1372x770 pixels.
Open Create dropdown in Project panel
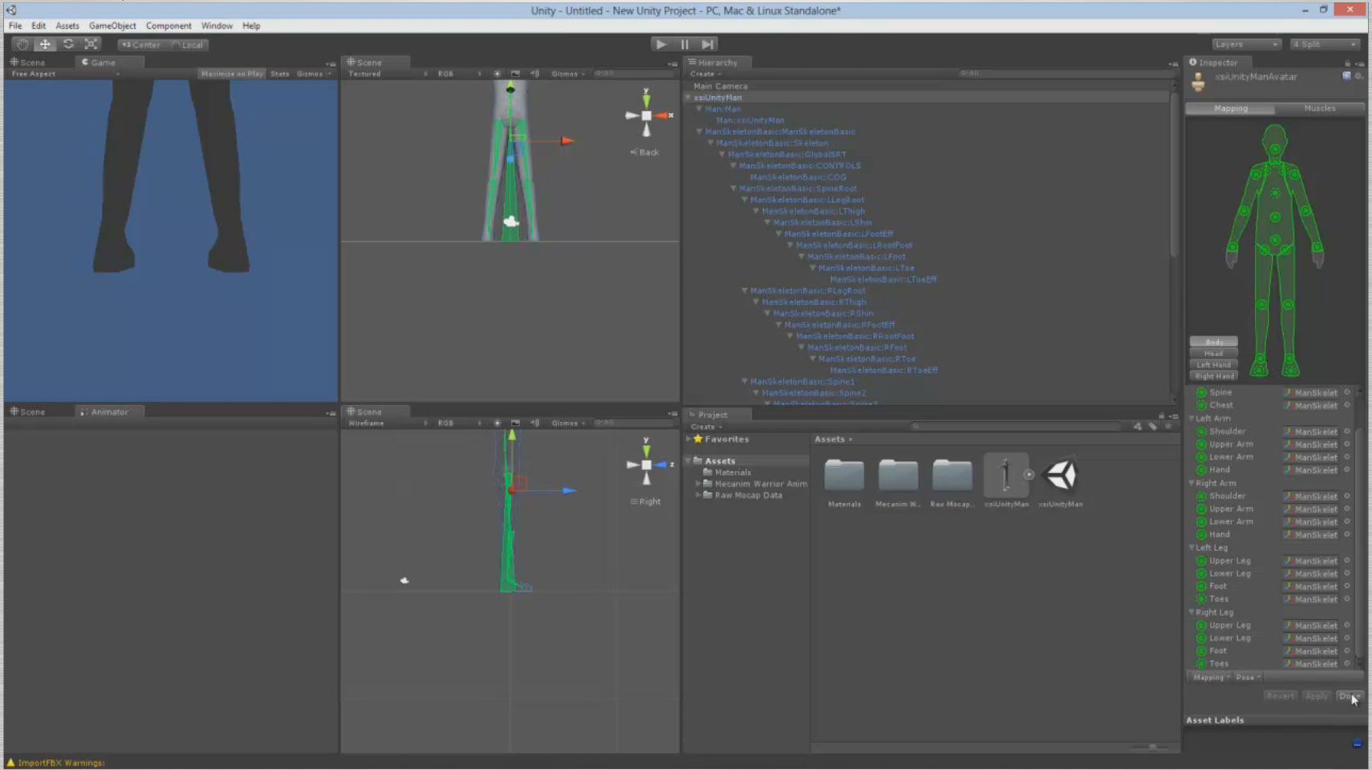click(706, 427)
